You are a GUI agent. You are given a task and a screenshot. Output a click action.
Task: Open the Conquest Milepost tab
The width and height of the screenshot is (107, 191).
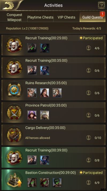point(14,17)
